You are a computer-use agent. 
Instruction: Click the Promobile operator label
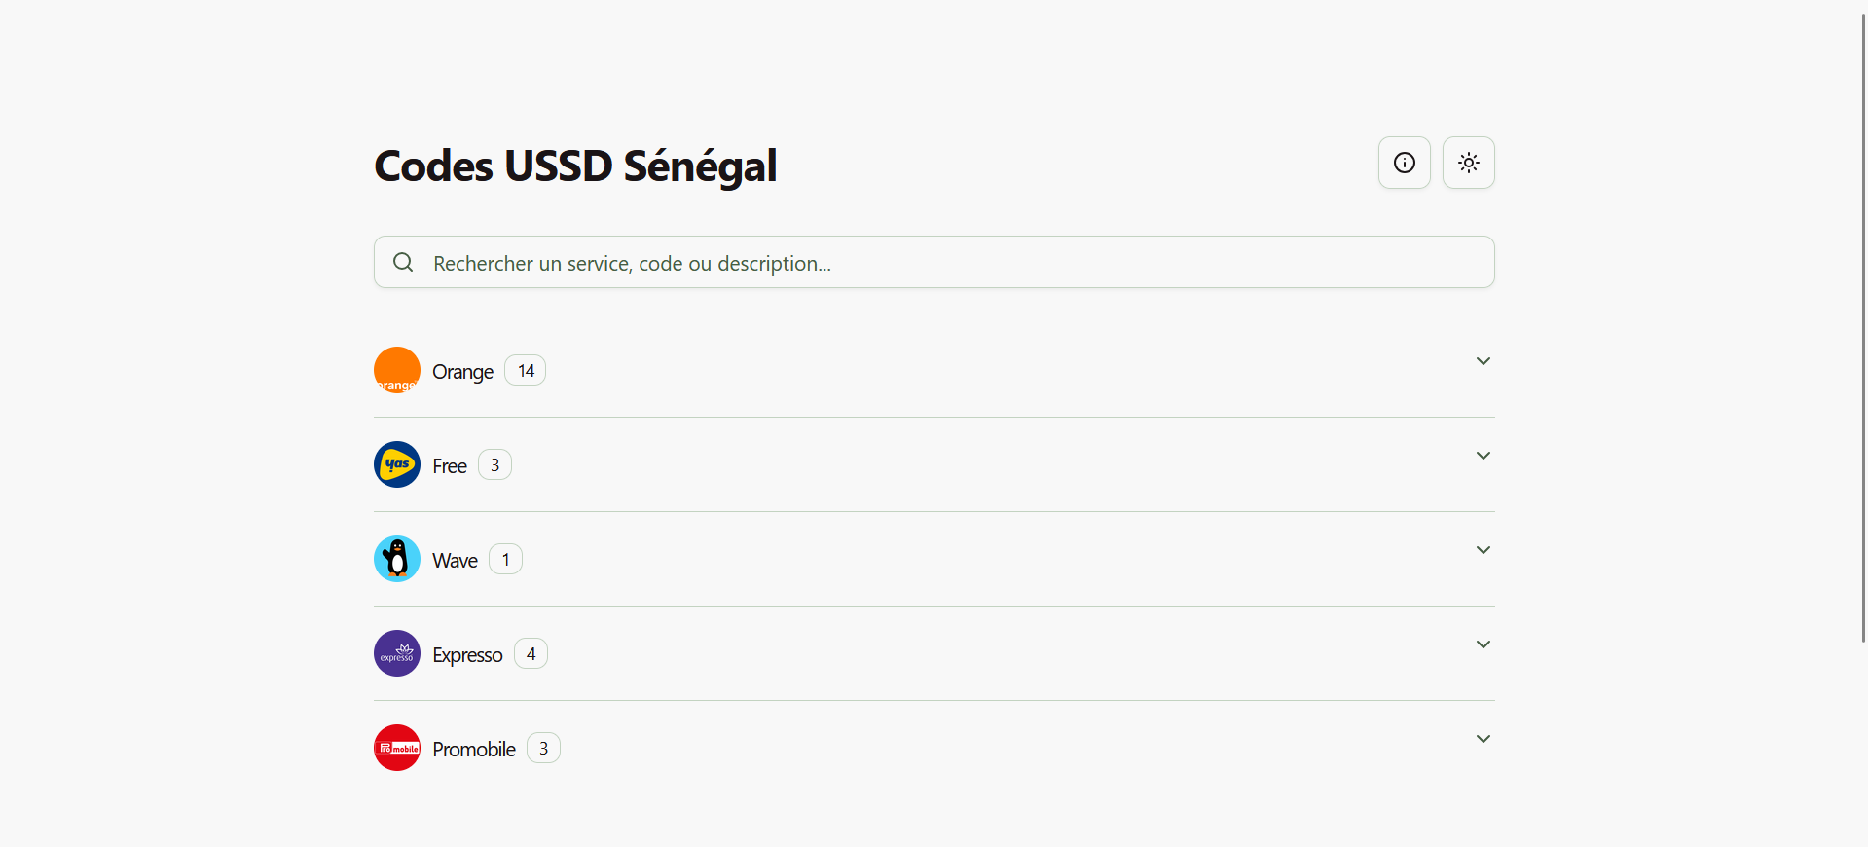pyautogui.click(x=474, y=750)
